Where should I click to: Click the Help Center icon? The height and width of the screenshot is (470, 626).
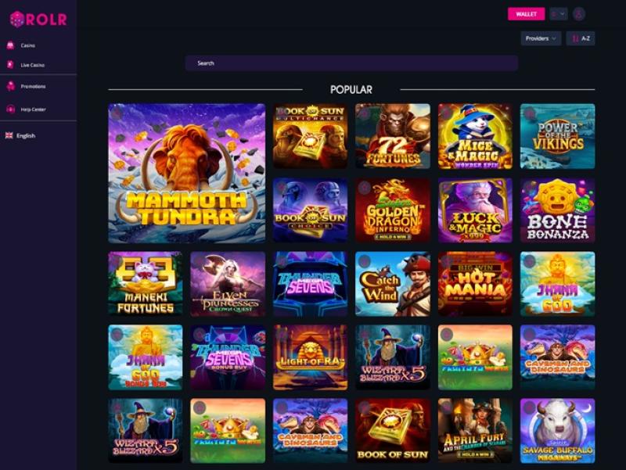(x=11, y=109)
